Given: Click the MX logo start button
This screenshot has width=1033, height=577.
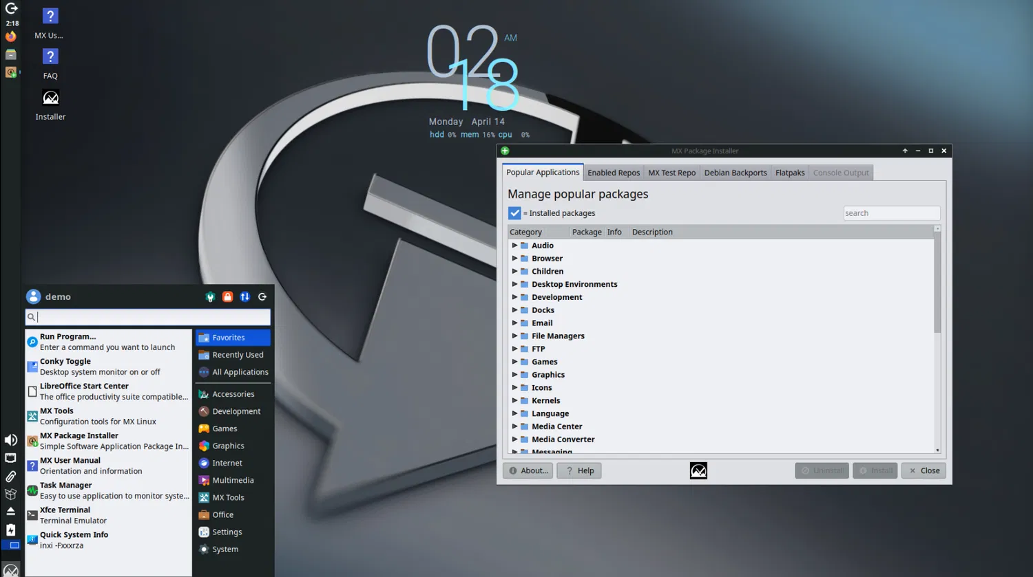Looking at the screenshot, I should pyautogui.click(x=10, y=569).
